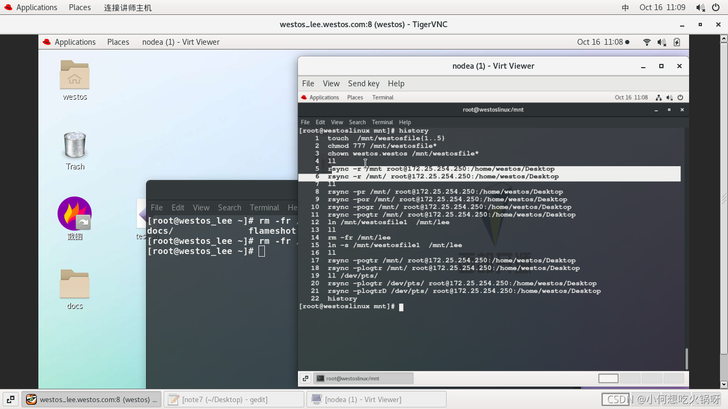The image size is (728, 409).
Task: Open host Applications menu at top left
Action: [37, 7]
